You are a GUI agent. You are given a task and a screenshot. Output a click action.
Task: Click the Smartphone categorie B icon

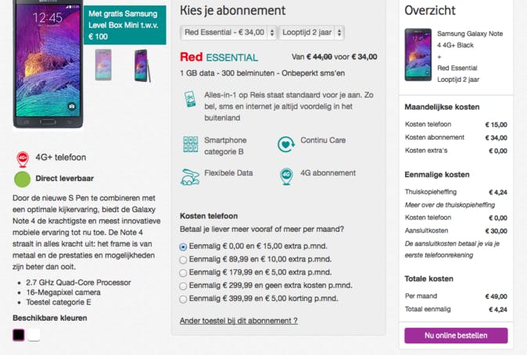coord(190,144)
